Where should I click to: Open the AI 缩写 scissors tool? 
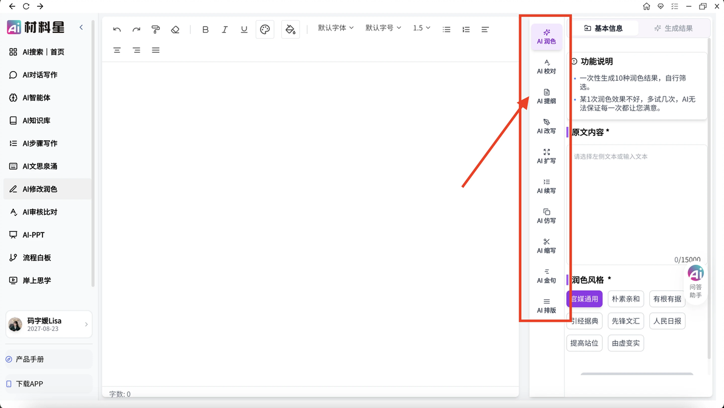point(546,246)
